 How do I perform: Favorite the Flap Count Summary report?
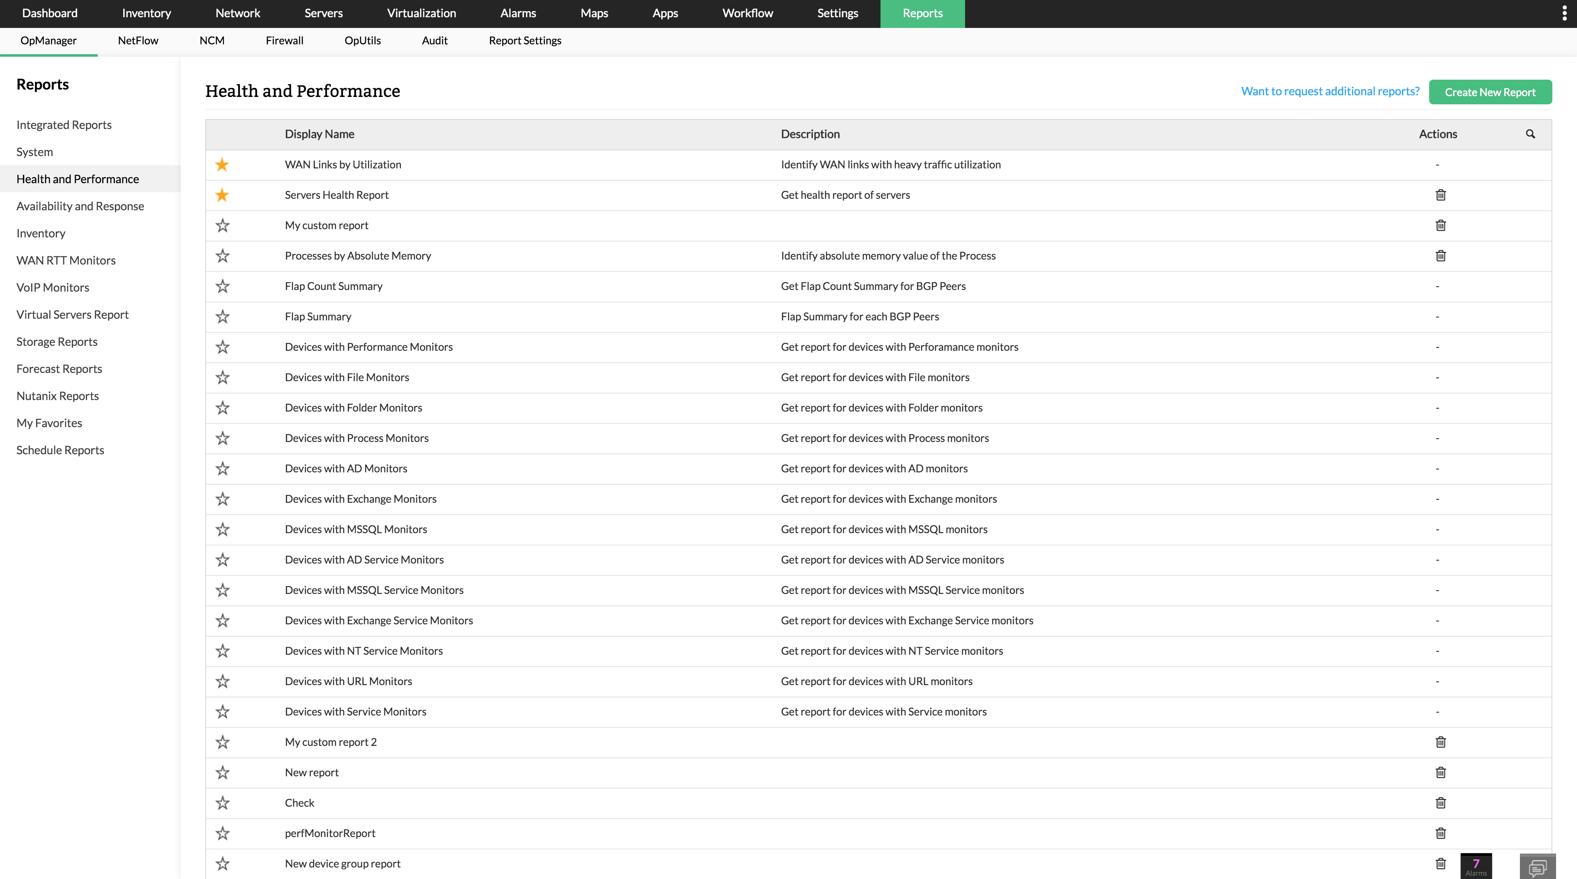tap(222, 286)
